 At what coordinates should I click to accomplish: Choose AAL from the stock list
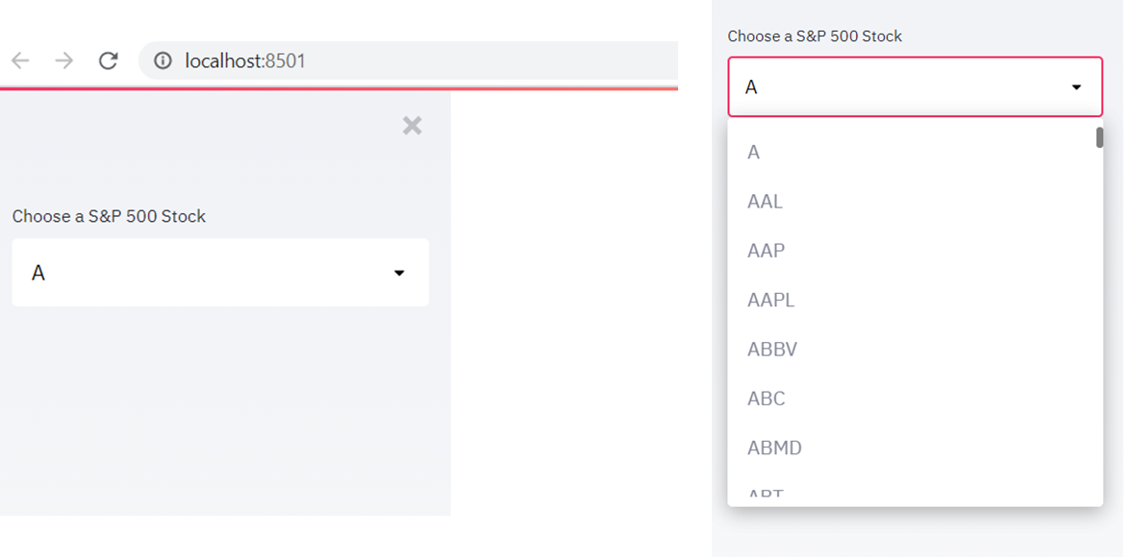[x=766, y=202]
